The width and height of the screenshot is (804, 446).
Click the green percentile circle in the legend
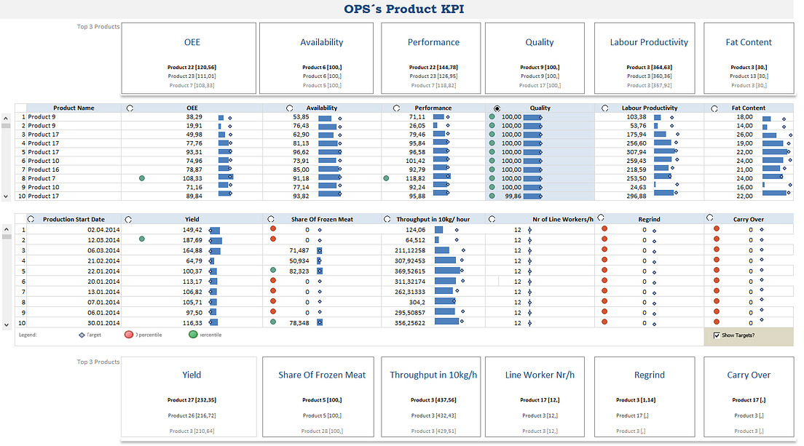click(x=193, y=335)
